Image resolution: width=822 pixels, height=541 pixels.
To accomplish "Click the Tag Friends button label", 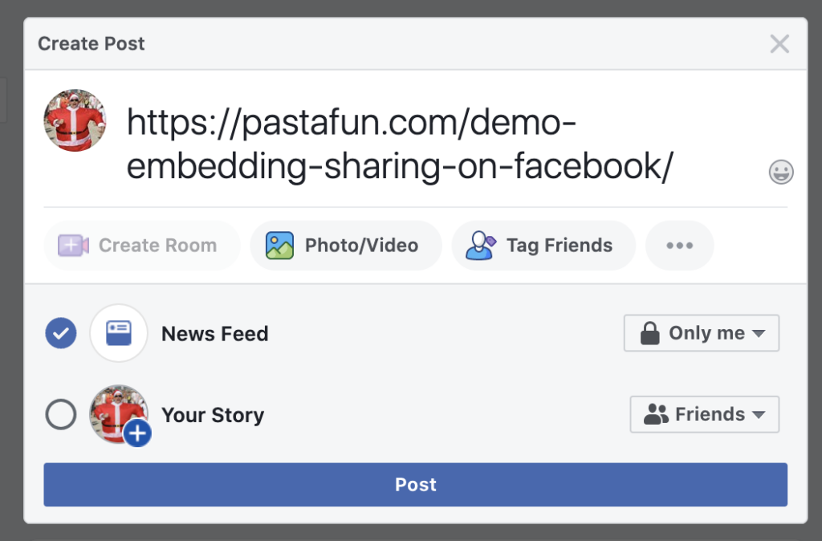I will [560, 246].
